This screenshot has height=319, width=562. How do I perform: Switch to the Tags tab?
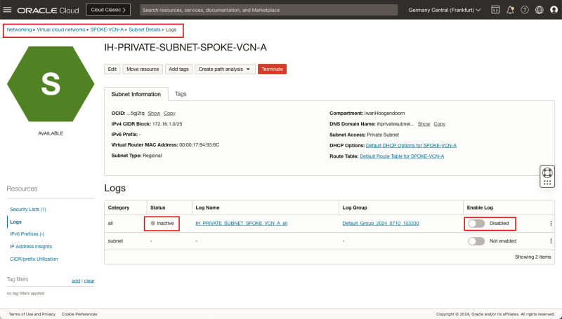[x=181, y=93]
